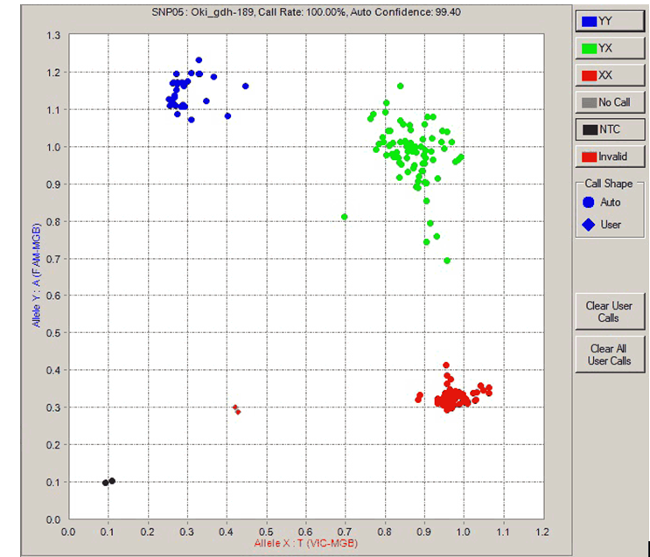The height and width of the screenshot is (557, 650).
Task: Click the topmost green YX data point
Action: click(401, 86)
